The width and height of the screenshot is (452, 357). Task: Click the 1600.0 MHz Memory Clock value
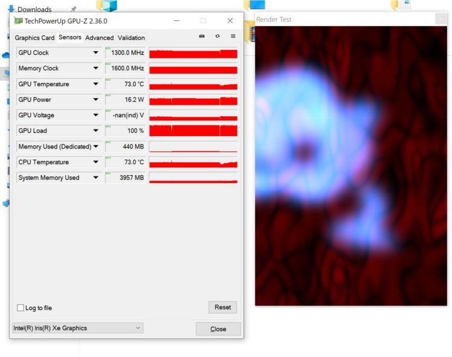(127, 68)
